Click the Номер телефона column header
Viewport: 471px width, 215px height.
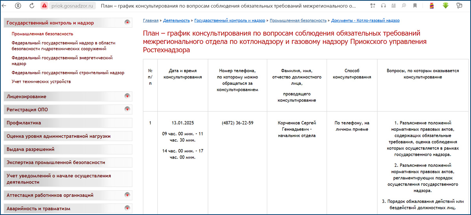(x=237, y=80)
